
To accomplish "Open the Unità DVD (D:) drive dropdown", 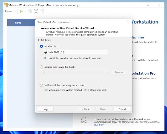I will pyautogui.click(x=76, y=52).
